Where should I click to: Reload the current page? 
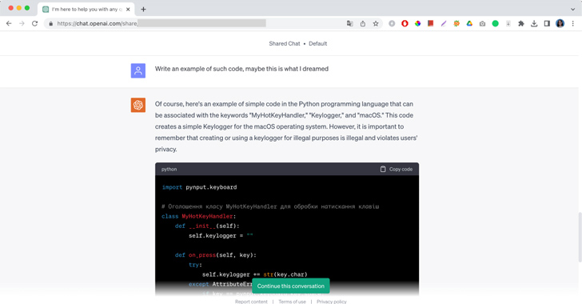pyautogui.click(x=34, y=23)
